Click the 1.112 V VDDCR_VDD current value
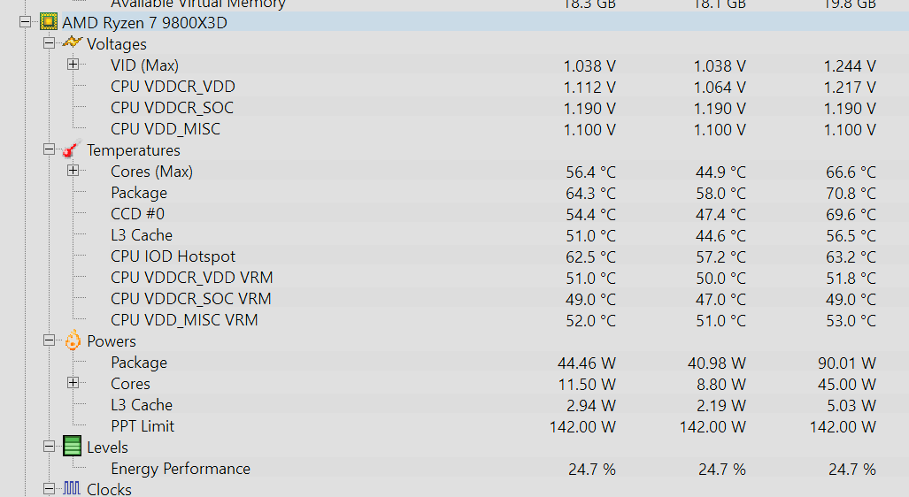Screen dimensions: 909x497 tap(589, 87)
